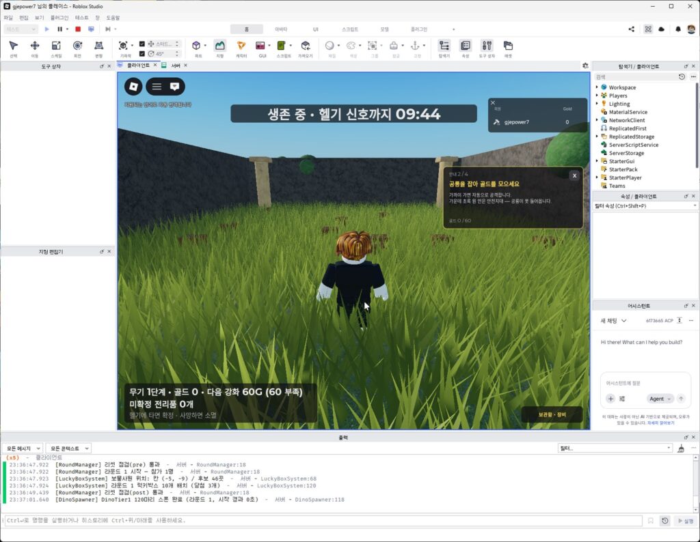Image resolution: width=700 pixels, height=542 pixels.
Task: Open the 모든 메시지 filter dropdown
Action: point(23,448)
